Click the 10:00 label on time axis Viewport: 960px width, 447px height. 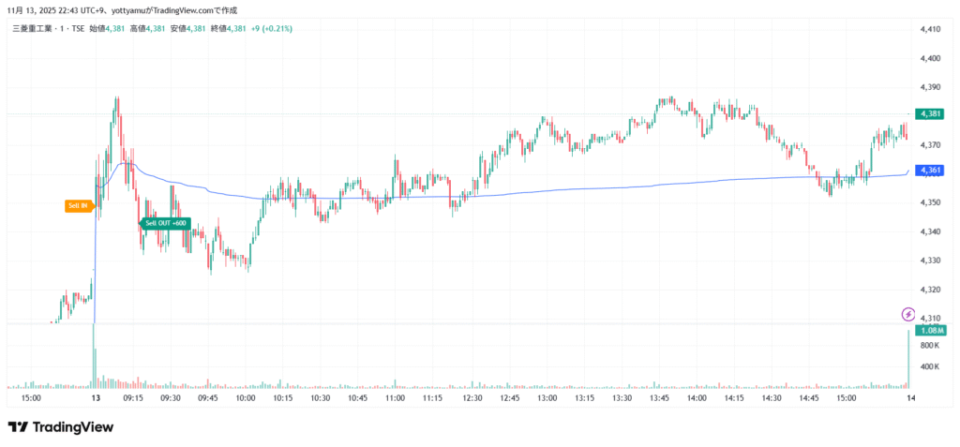click(246, 398)
